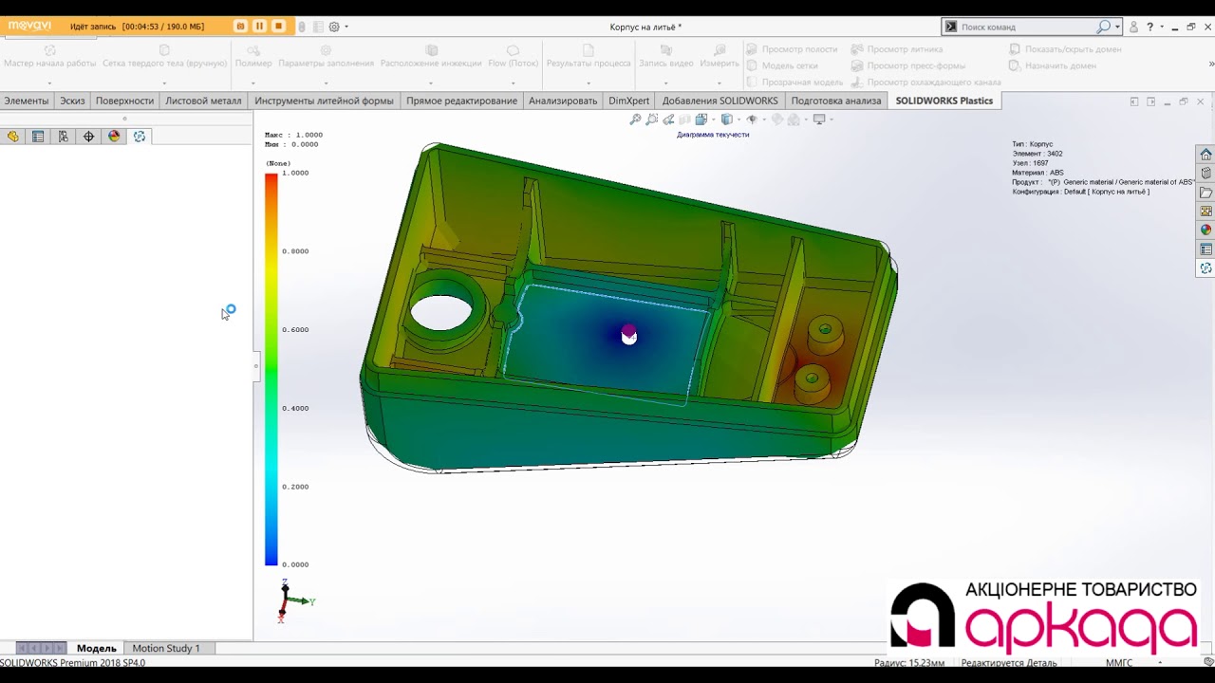Click the Hide/Show Items eye icon
Viewport: 1215px width, 683px height.
[x=751, y=120]
